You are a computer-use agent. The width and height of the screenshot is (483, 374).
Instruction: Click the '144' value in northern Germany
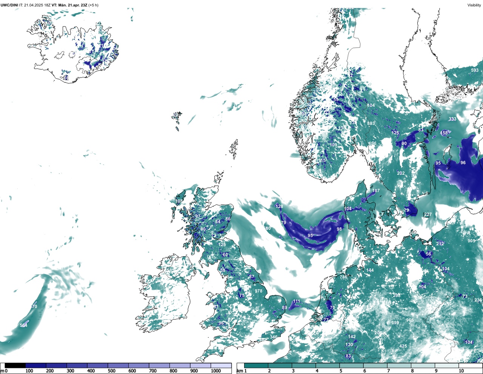coord(370,270)
